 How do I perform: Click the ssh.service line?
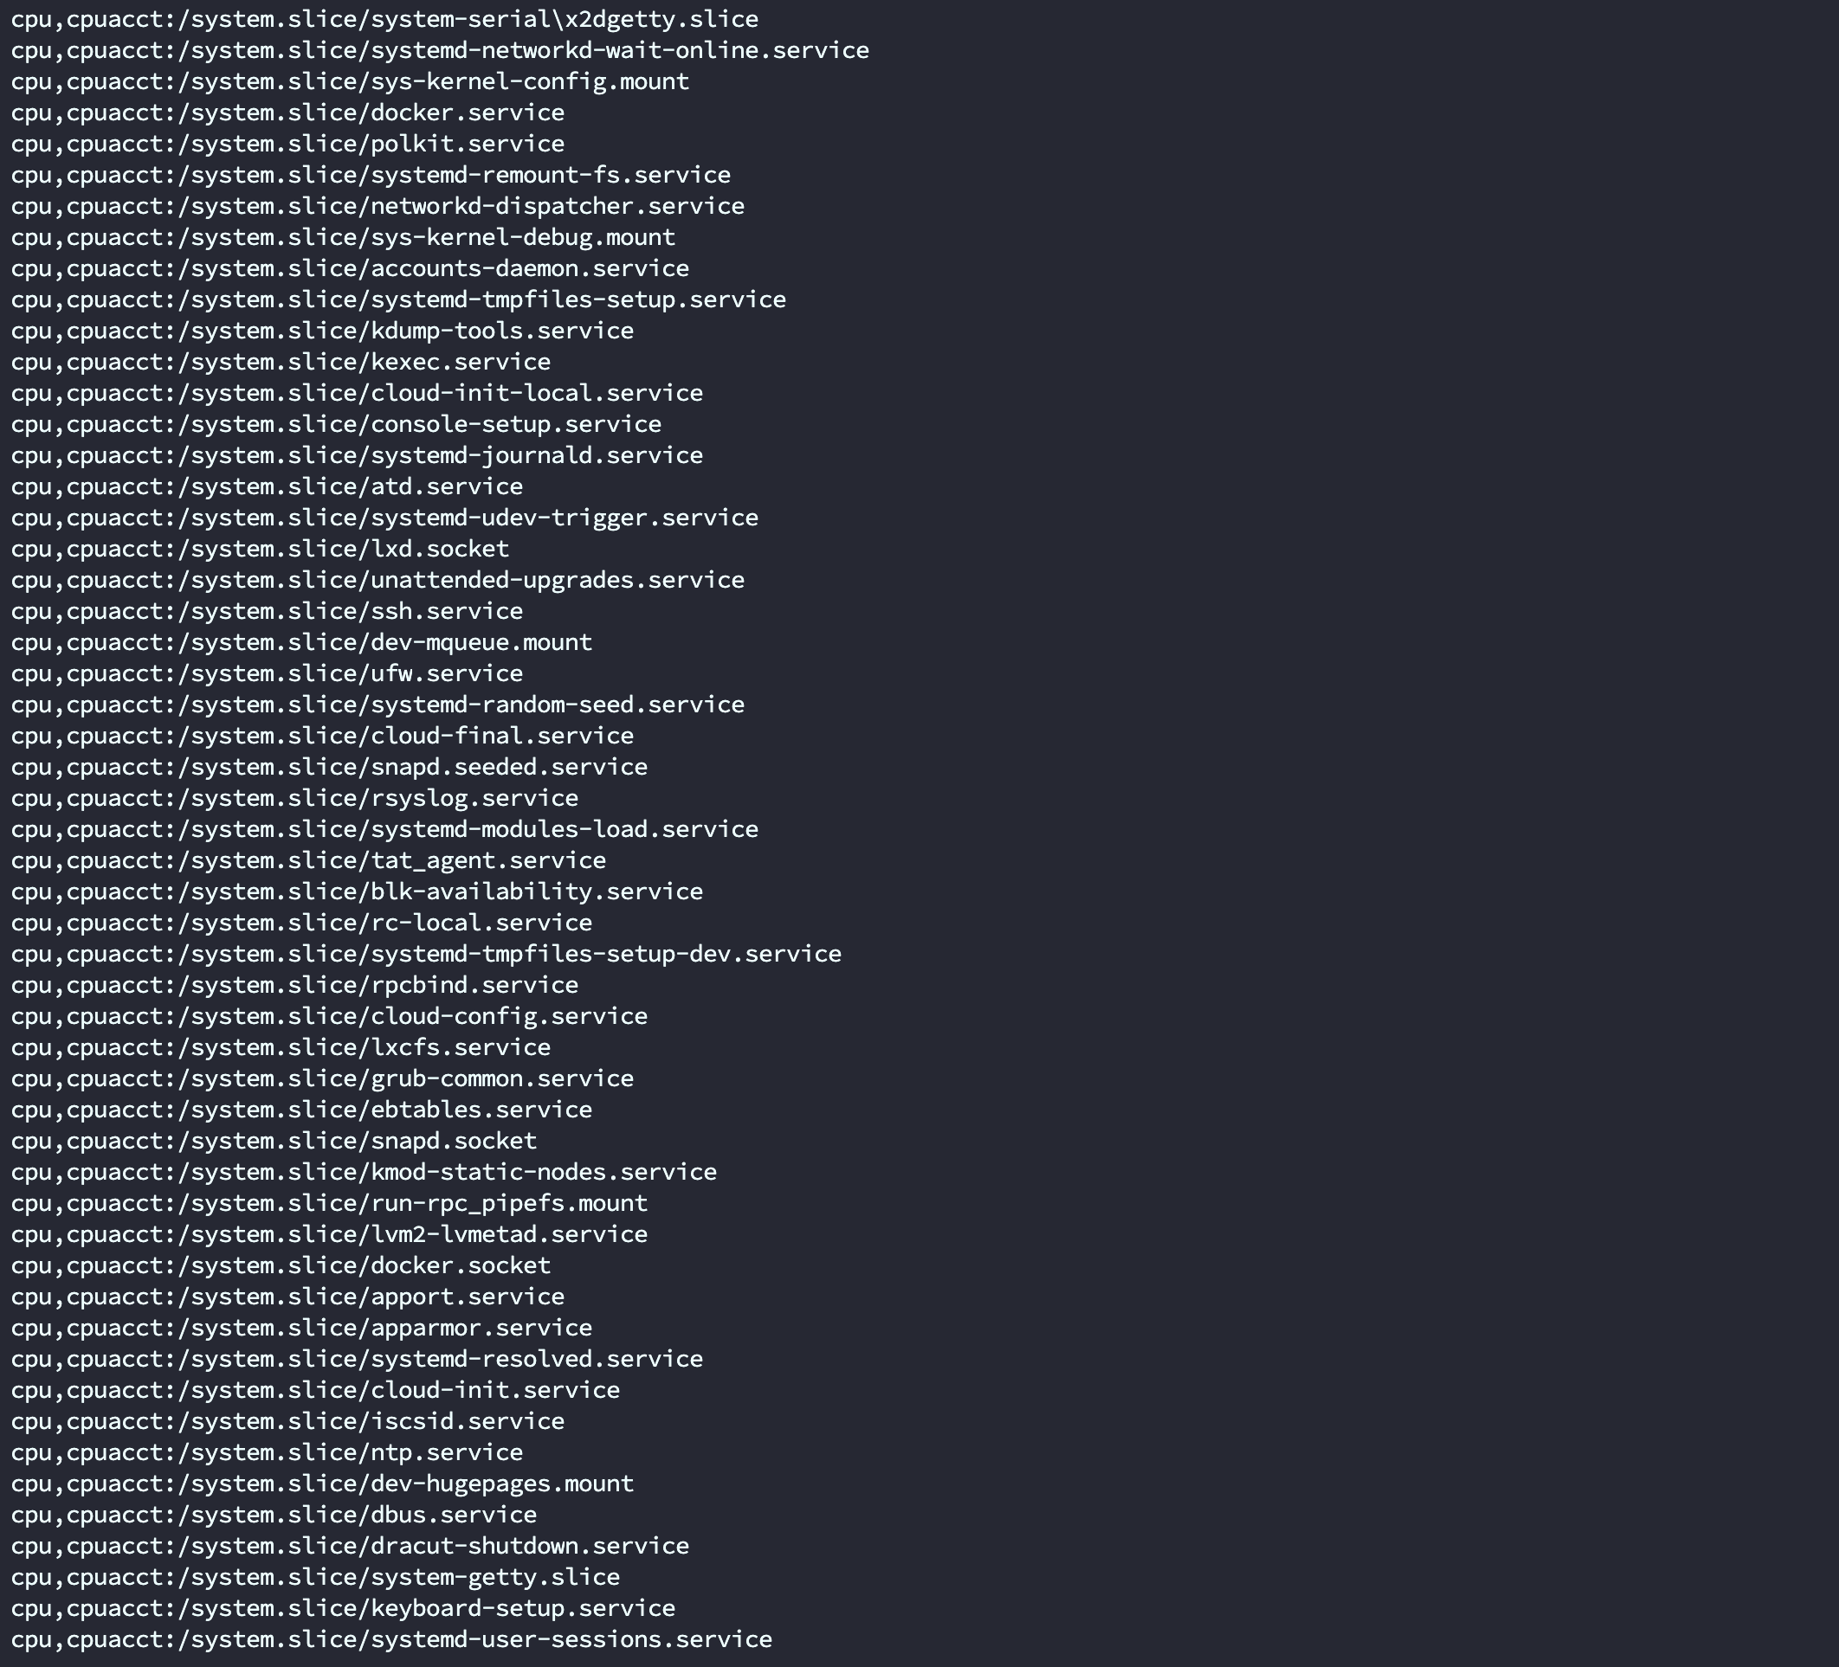click(267, 612)
